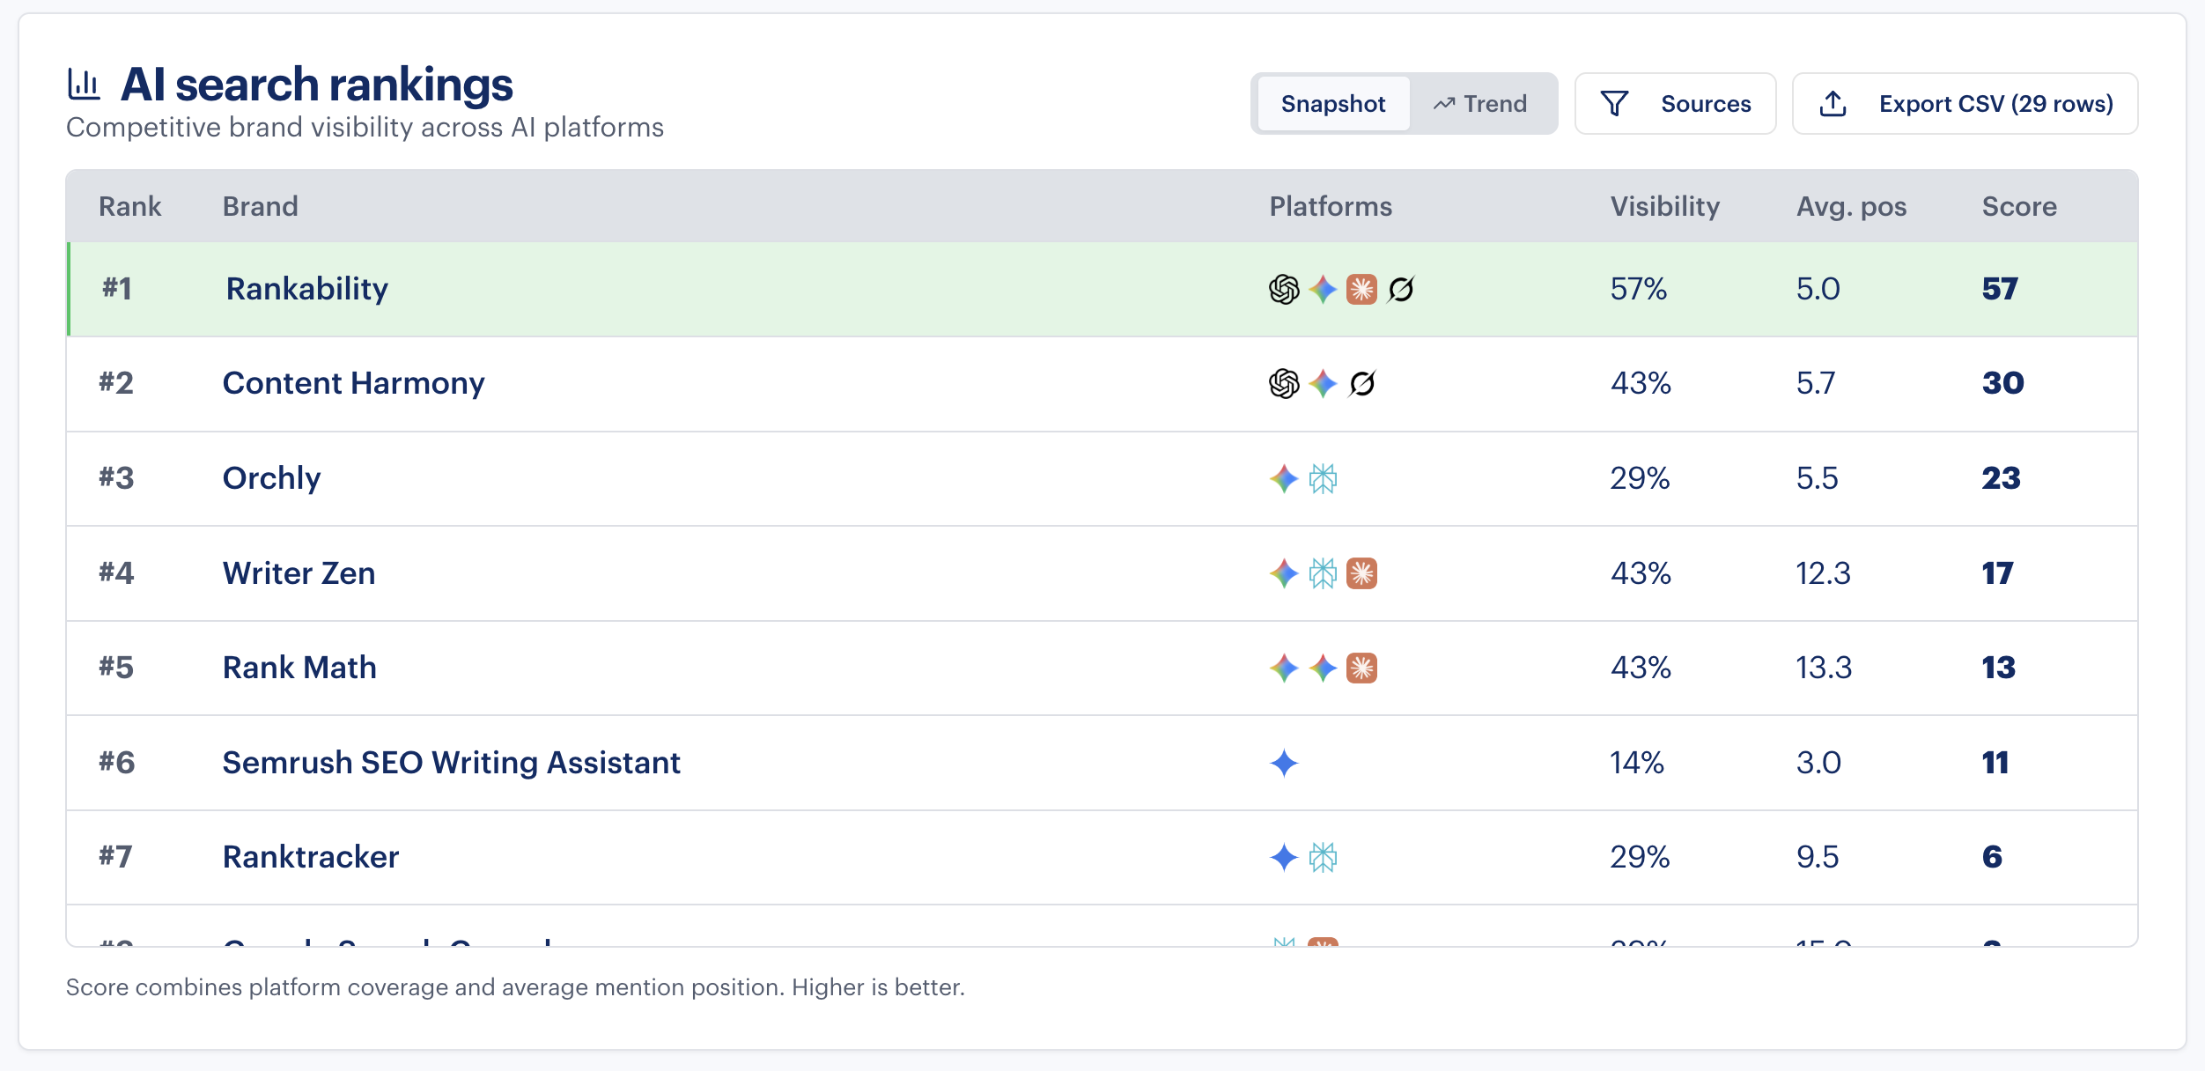Click the 3.0 average position value
The image size is (2205, 1071).
click(x=1818, y=763)
